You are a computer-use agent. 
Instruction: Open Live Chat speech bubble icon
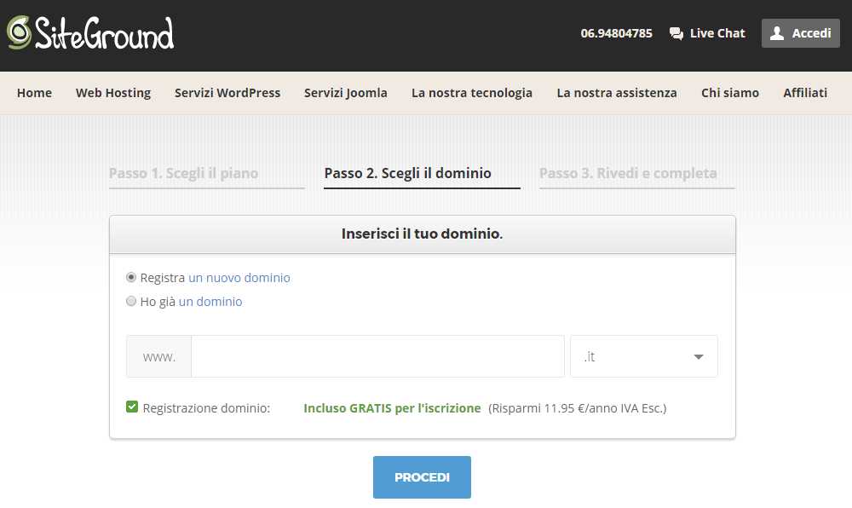click(x=676, y=33)
